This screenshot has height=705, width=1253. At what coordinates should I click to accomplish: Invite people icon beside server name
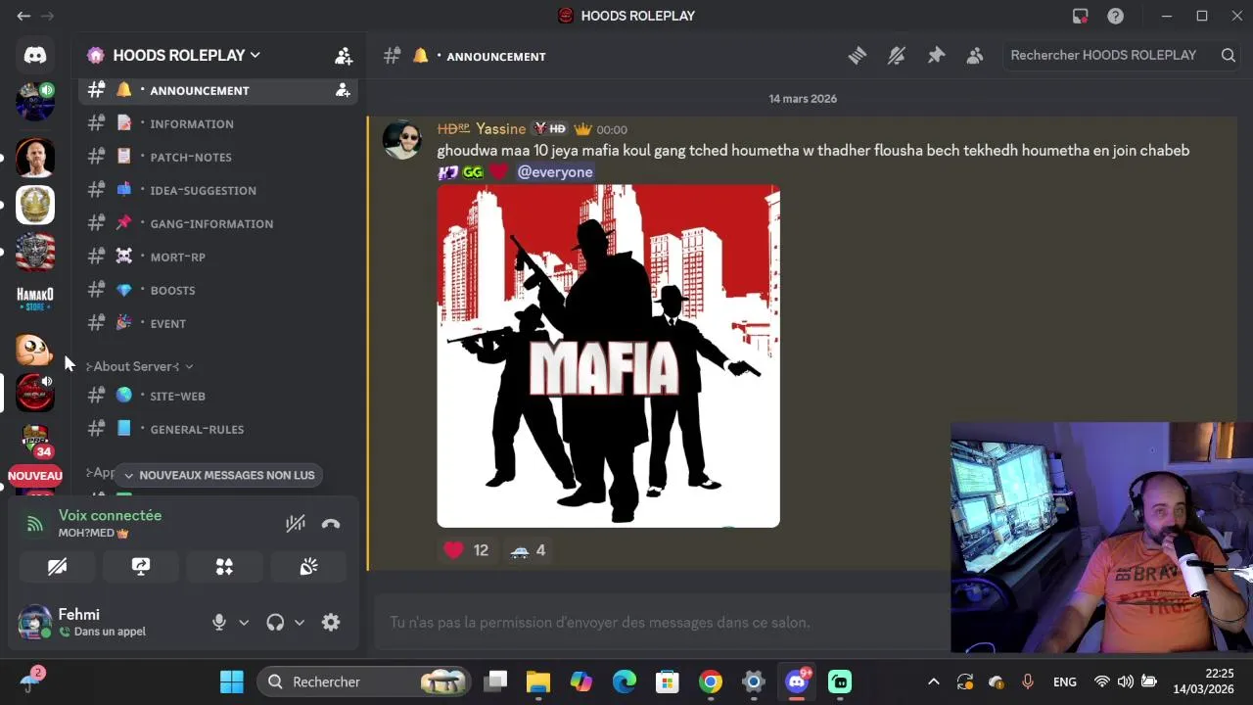point(344,56)
